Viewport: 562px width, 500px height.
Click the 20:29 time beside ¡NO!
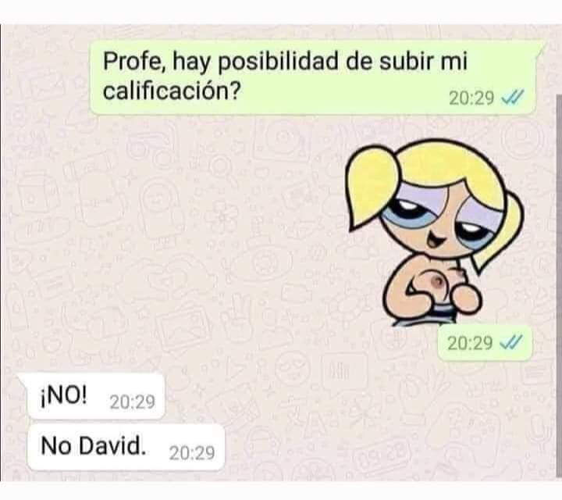pyautogui.click(x=132, y=402)
